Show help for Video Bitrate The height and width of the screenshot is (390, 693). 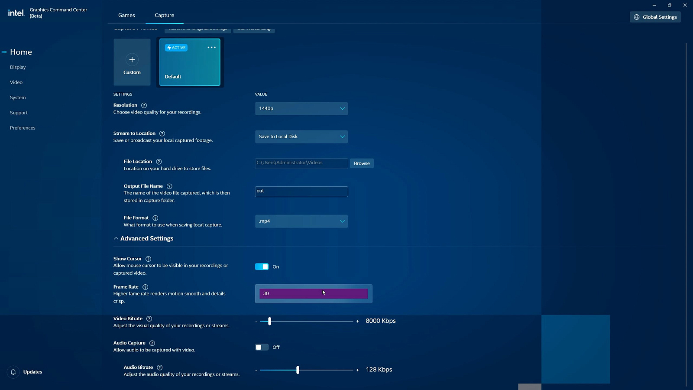[149, 318]
